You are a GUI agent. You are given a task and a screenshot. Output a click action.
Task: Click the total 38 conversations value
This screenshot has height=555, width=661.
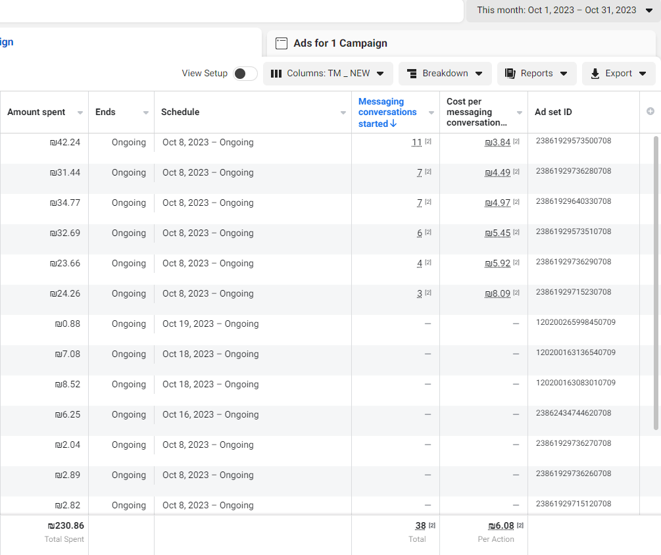tap(420, 526)
